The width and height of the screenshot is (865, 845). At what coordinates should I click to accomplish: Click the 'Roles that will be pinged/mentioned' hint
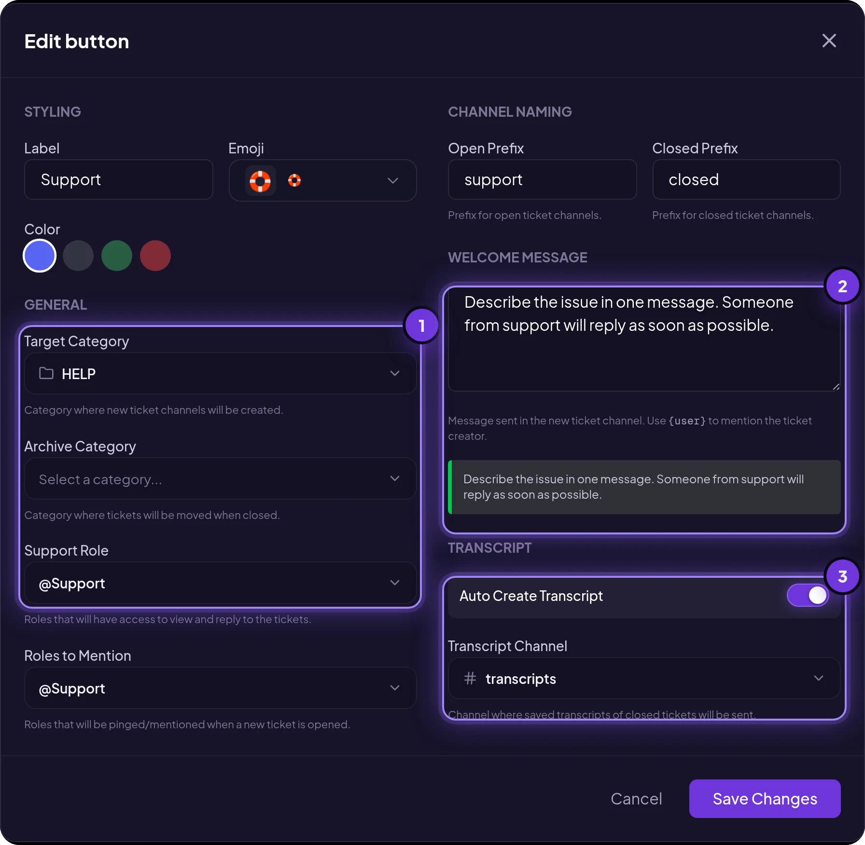pyautogui.click(x=187, y=724)
